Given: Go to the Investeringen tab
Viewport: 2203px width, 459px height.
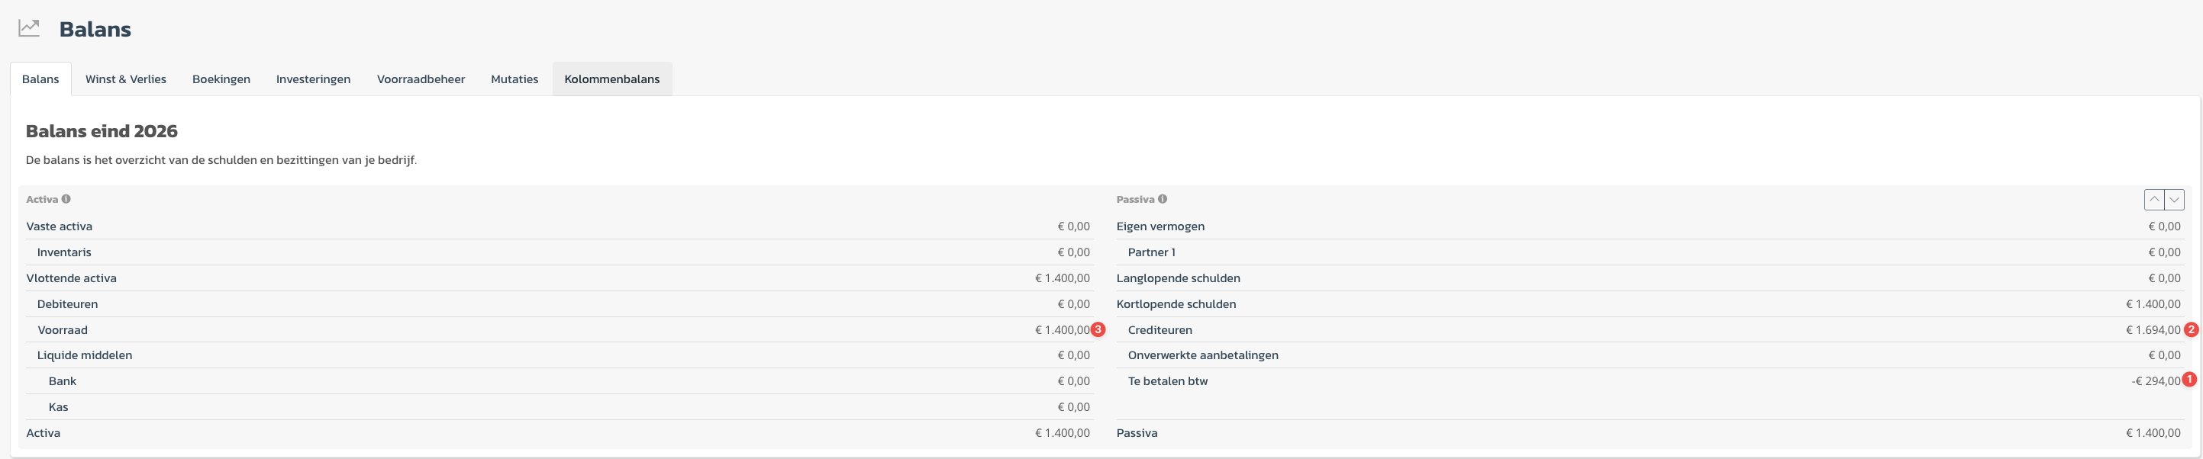Looking at the screenshot, I should tap(313, 79).
